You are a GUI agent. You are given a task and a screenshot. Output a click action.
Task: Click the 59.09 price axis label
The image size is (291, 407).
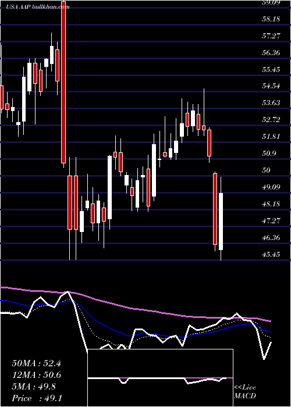pos(271,2)
